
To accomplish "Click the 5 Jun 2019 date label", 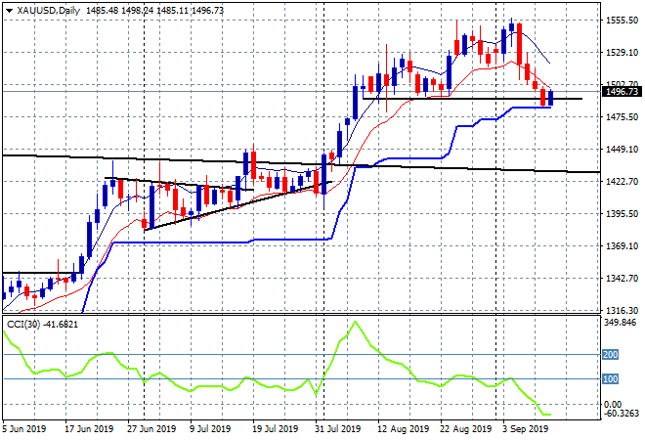I will (x=23, y=429).
